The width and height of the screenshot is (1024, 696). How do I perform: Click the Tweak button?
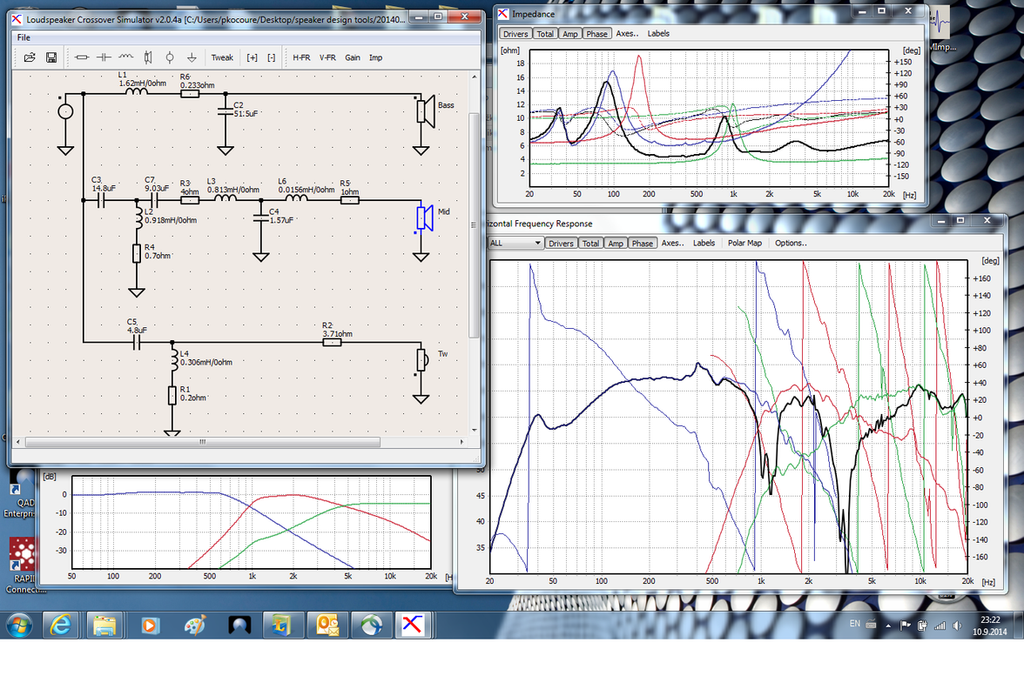[222, 57]
